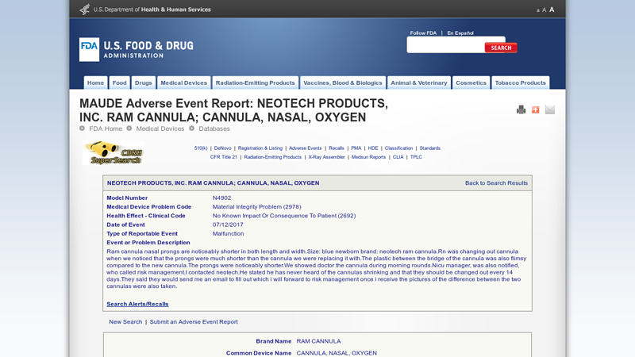Open the TPLC link
The height and width of the screenshot is (357, 635).
click(x=416, y=157)
